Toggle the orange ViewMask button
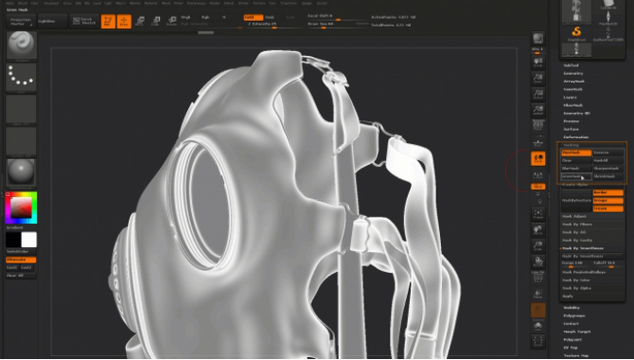This screenshot has width=634, height=360. tap(576, 153)
